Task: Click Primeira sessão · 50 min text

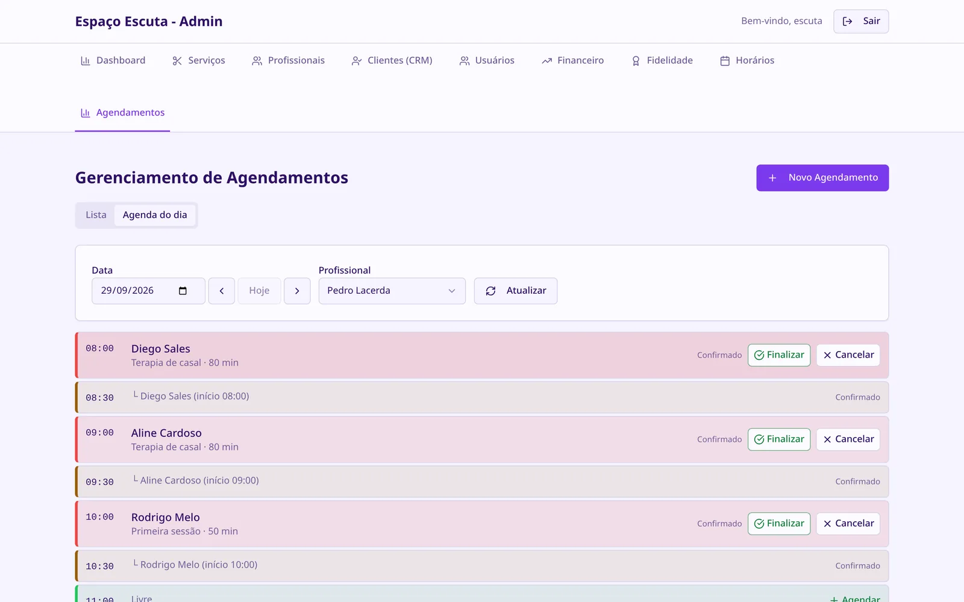Action: (184, 532)
